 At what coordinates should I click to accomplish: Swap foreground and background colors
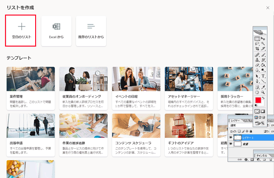coord(263,98)
